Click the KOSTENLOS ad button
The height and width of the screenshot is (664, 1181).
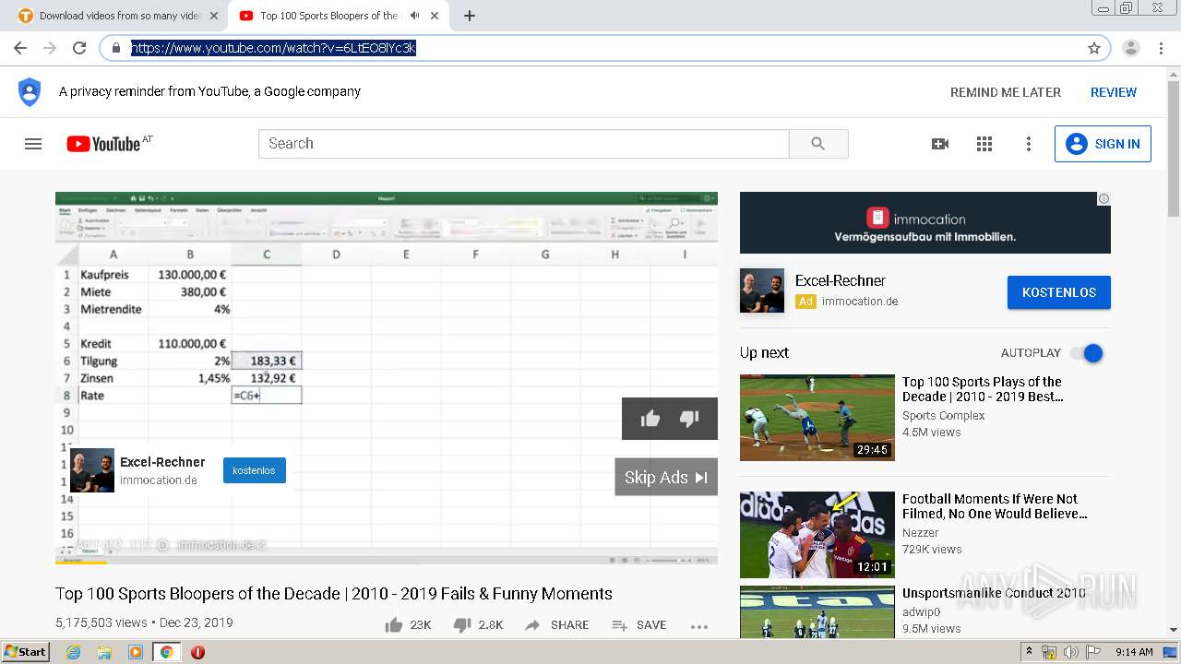[x=1059, y=292]
